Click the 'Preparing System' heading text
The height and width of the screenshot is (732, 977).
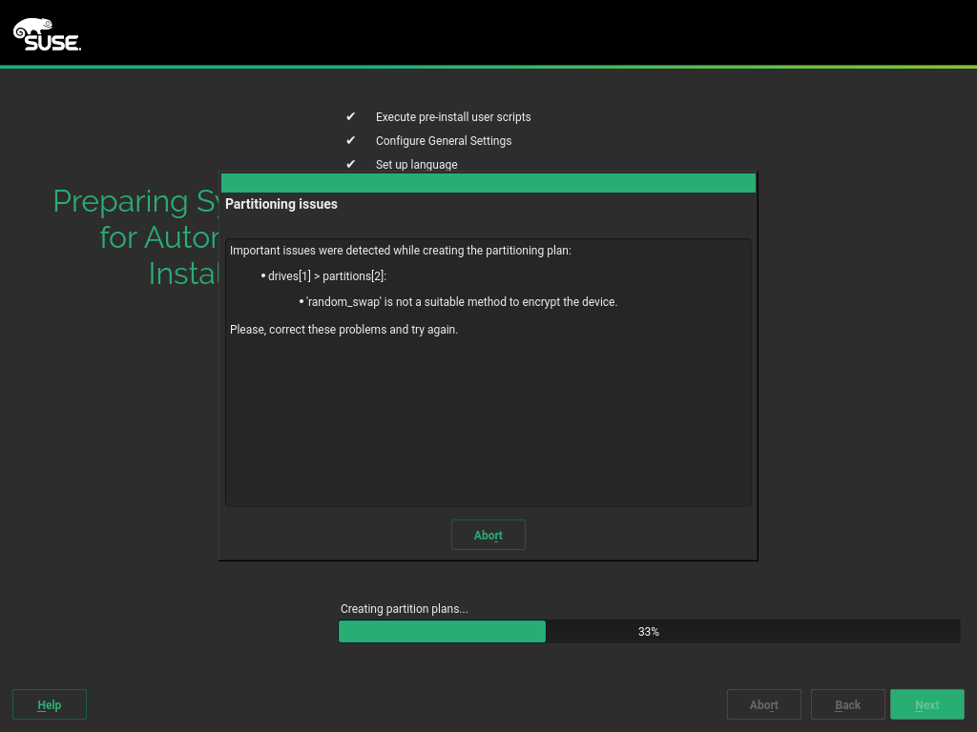click(135, 201)
